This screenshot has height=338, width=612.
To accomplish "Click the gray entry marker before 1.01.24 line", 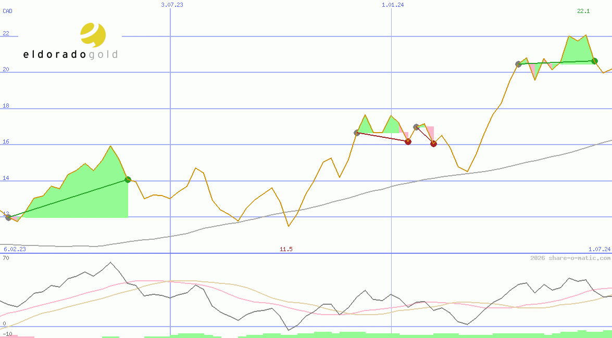I will (x=357, y=133).
